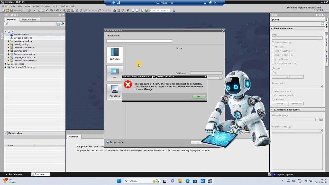Image resolution: width=329 pixels, height=185 pixels.
Task: Click Go online in the toolbar
Action: (x=90, y=10)
